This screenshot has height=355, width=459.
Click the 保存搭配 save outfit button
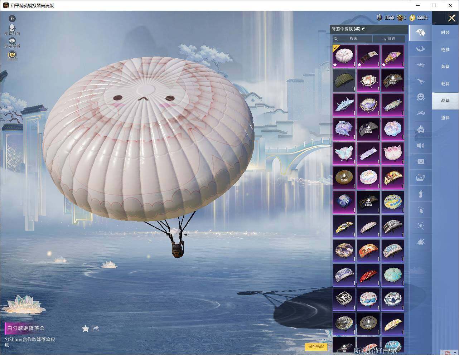(x=316, y=346)
